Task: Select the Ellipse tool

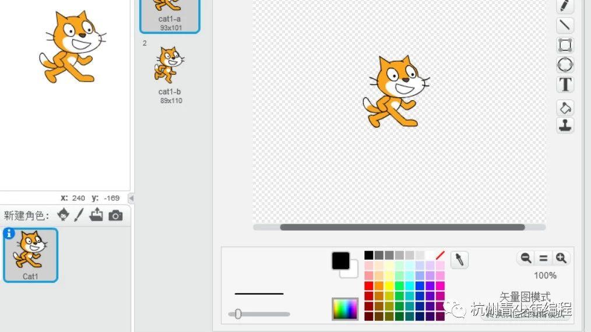Action: pos(565,65)
